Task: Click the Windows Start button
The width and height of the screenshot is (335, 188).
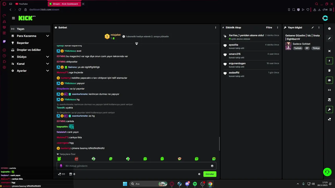Action: (x=125, y=184)
